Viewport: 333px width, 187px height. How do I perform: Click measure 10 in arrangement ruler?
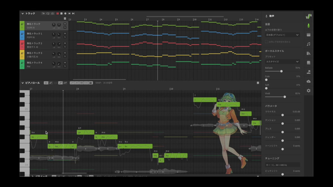pos(195,19)
